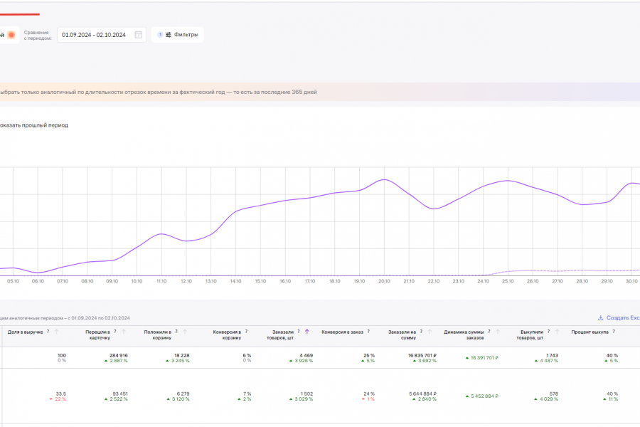This screenshot has width=640, height=427.
Task: Open the comparison date range 01.09.2024 - 02.10.2024 field
Action: pyautogui.click(x=102, y=35)
